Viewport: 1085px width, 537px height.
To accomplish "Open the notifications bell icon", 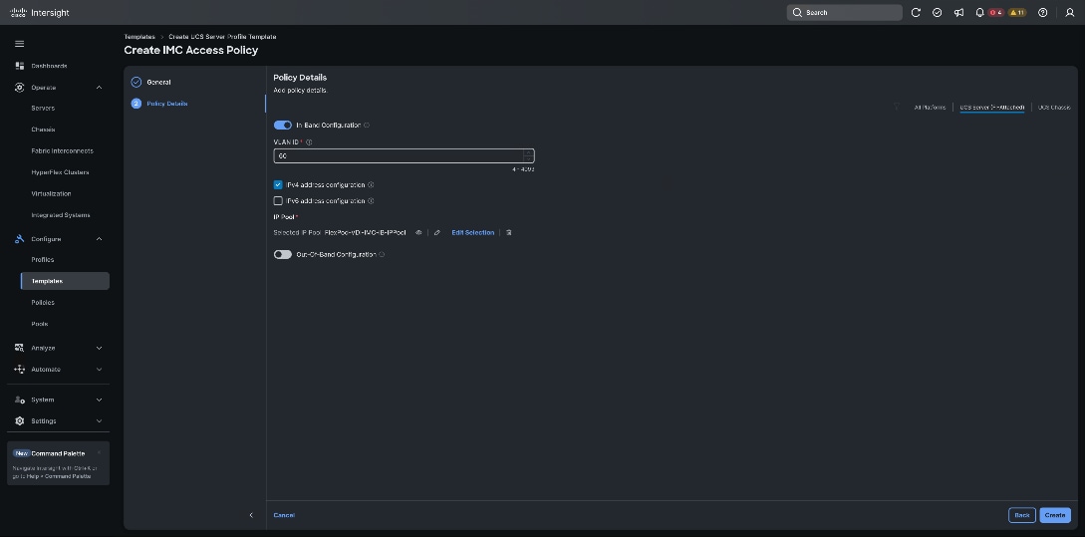I will click(x=979, y=13).
